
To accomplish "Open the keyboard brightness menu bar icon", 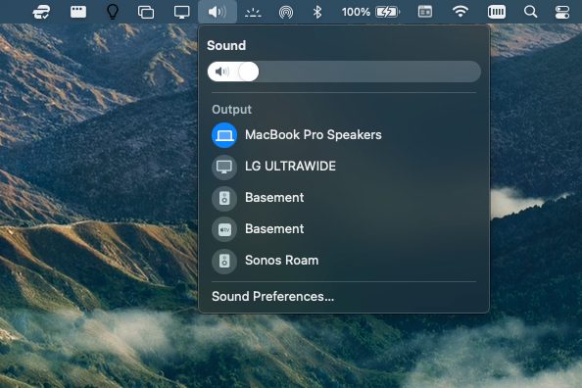I will (x=253, y=13).
